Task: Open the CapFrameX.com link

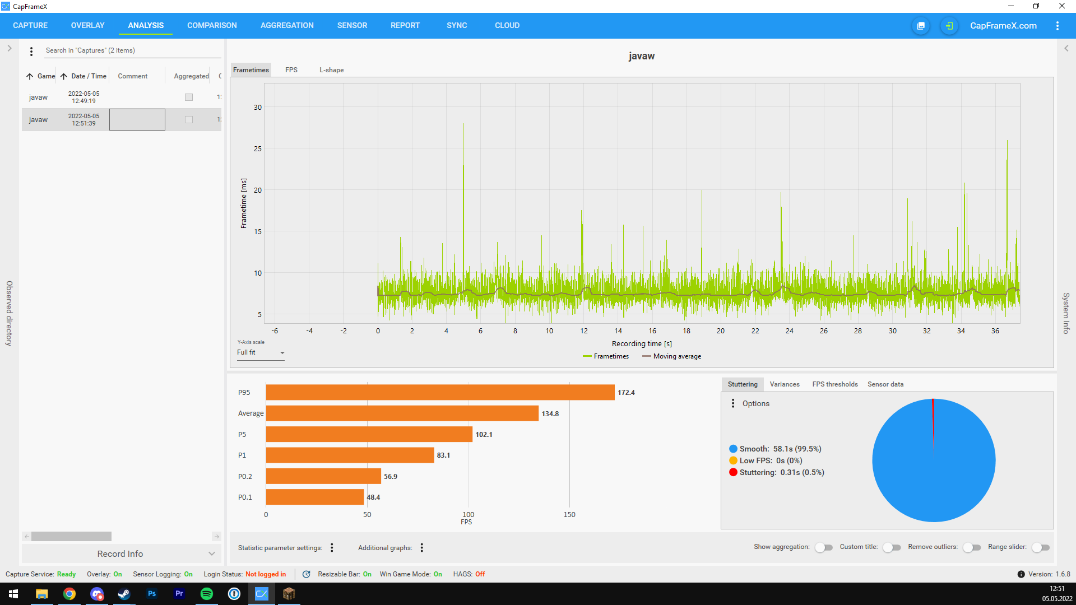Action: pos(1003,26)
